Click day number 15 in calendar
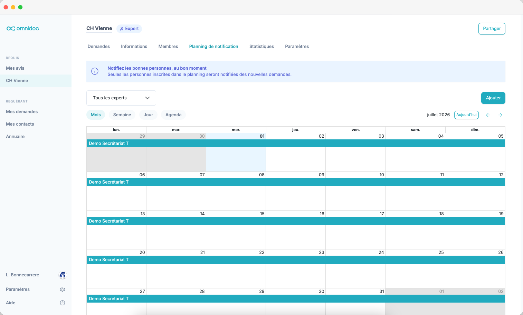The height and width of the screenshot is (315, 523). [262, 214]
